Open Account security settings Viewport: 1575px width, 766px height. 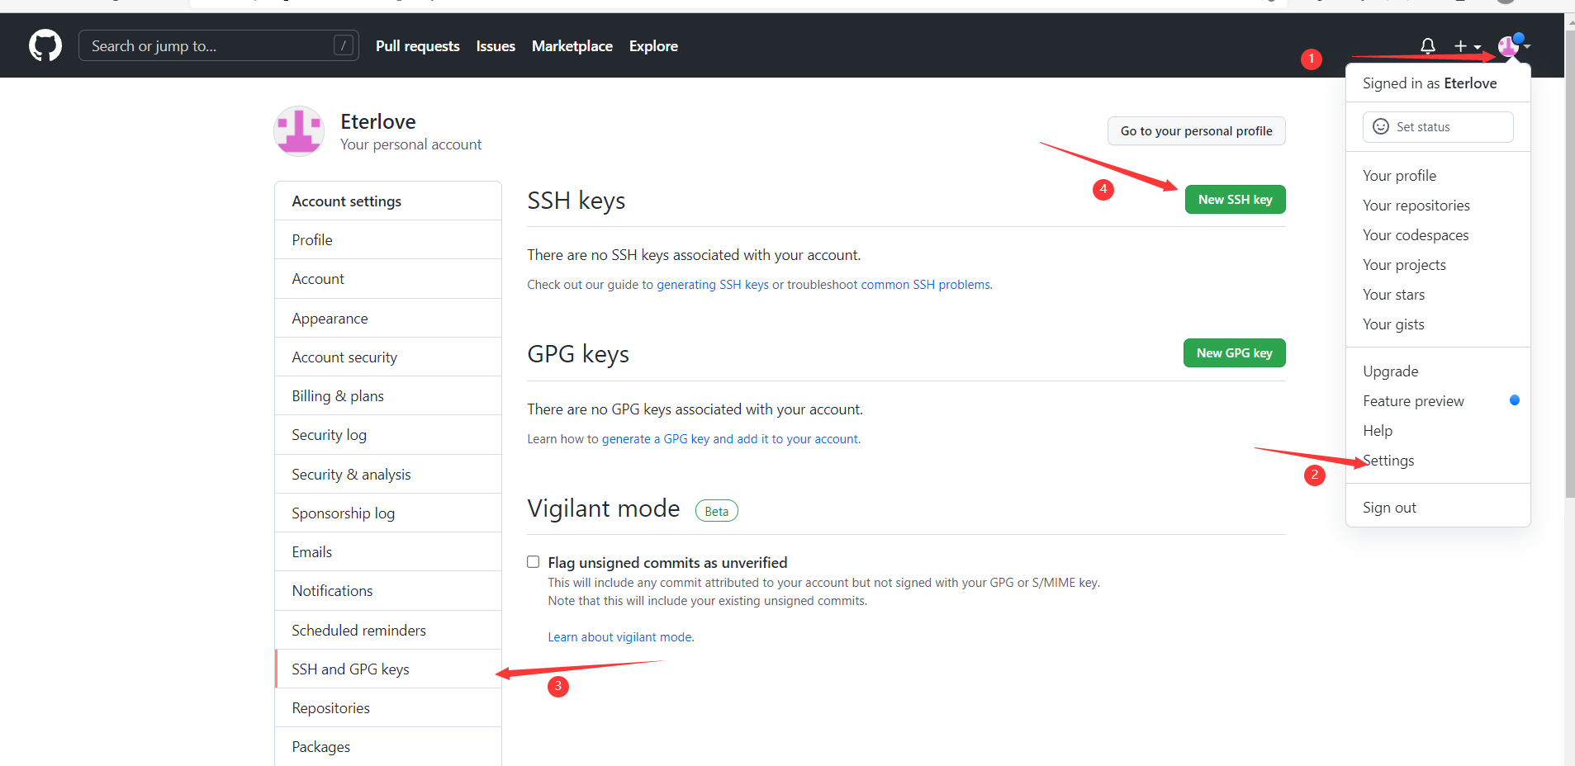point(388,357)
